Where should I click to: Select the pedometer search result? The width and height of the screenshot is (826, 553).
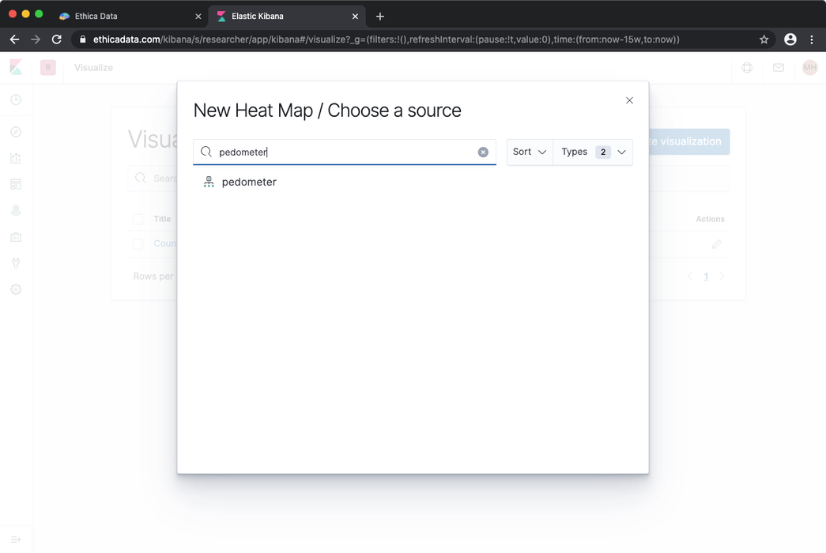coord(248,182)
